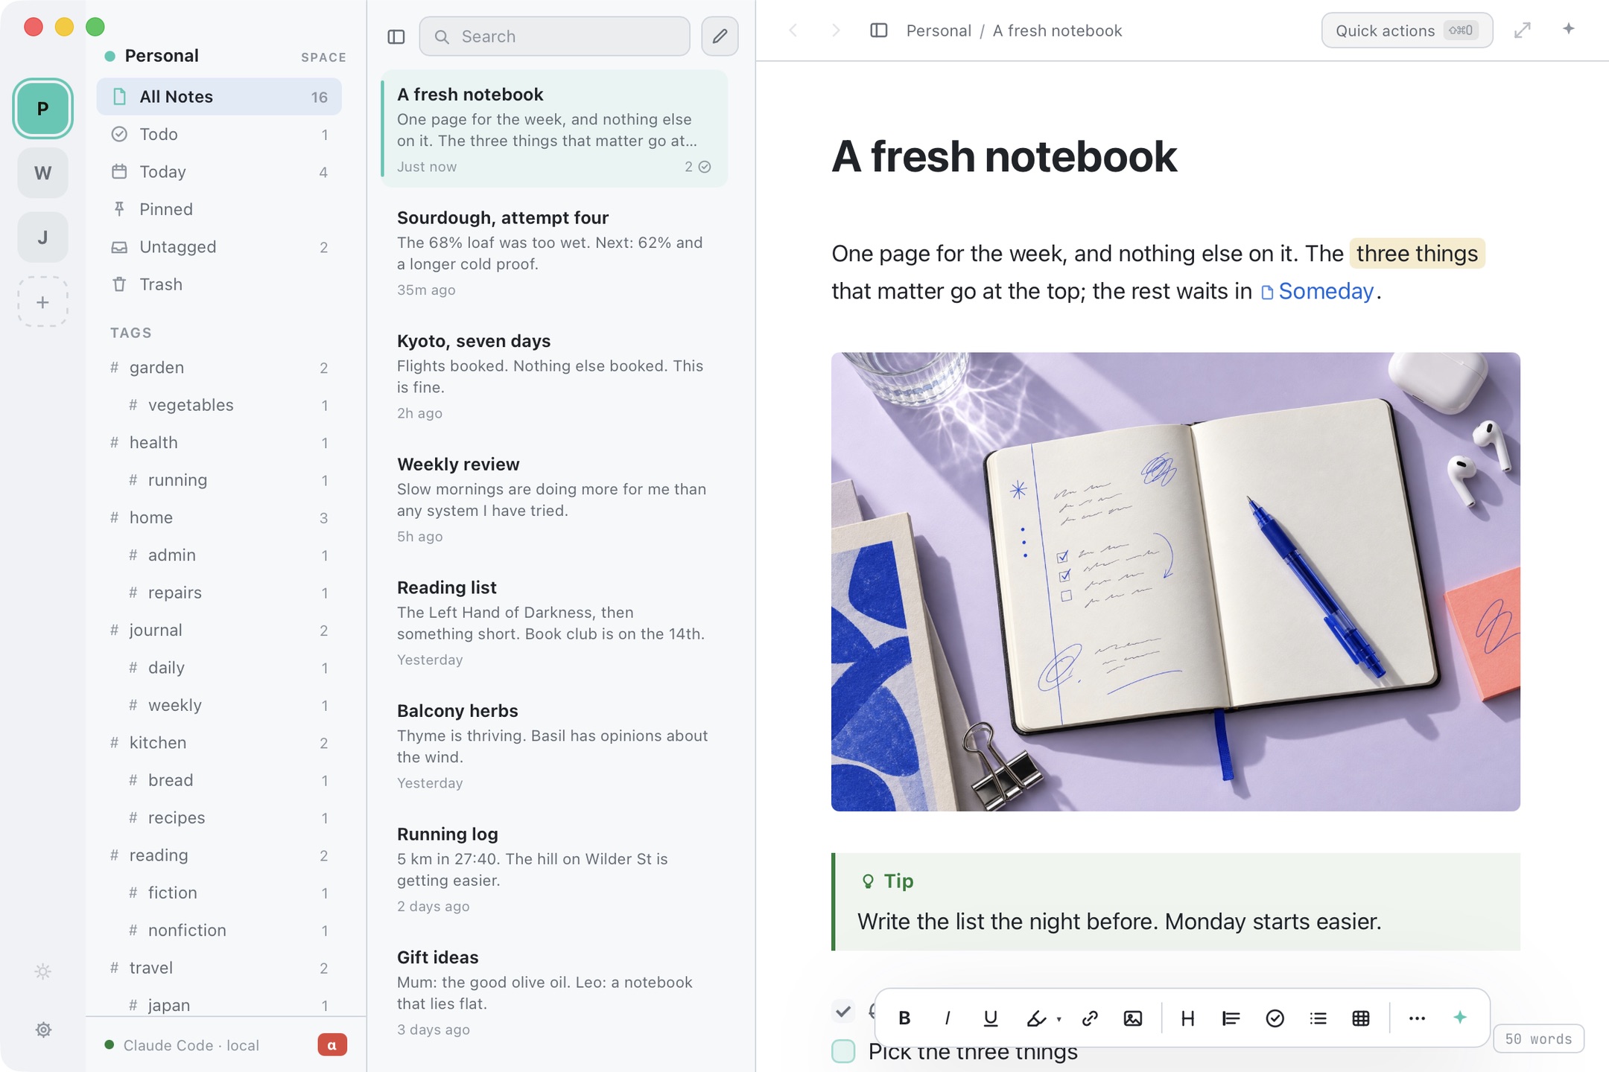Click the highlighter marker icon
Viewport: 1609px width, 1072px height.
1035,1018
